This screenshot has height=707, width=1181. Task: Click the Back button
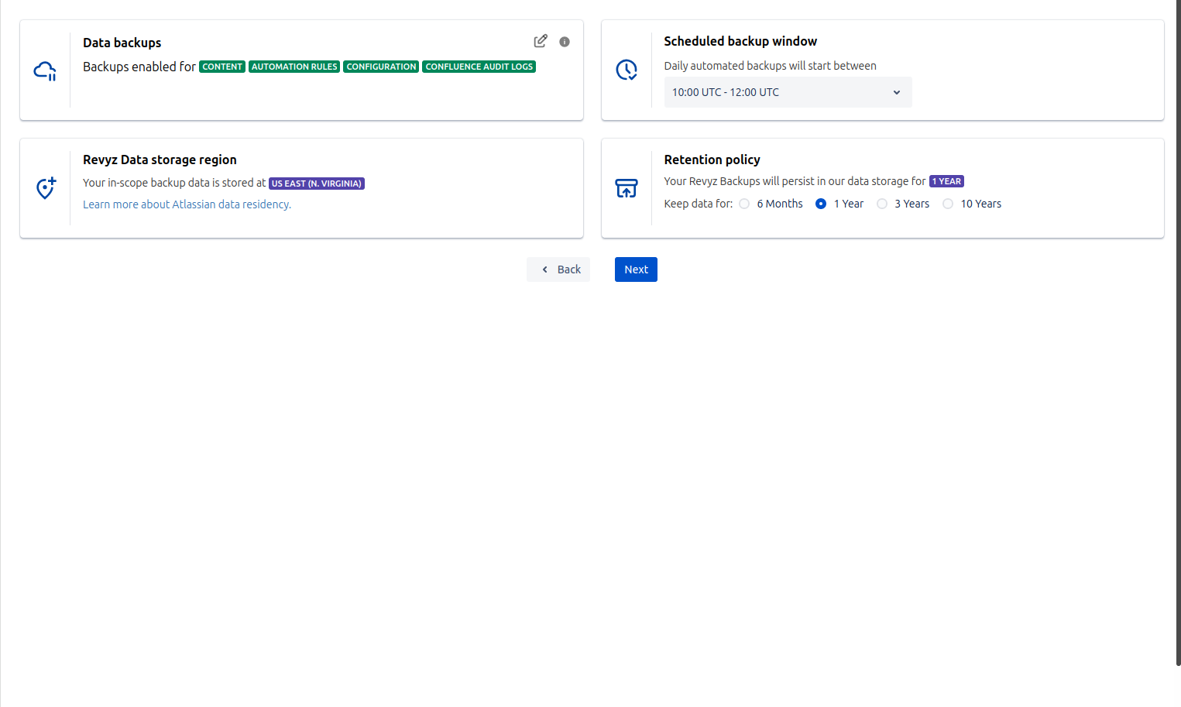point(558,269)
